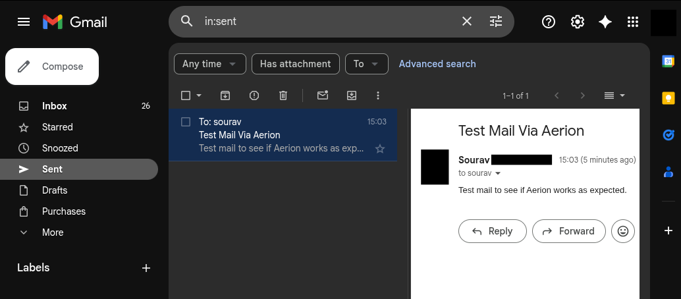The height and width of the screenshot is (299, 681).
Task: Open the Inbox folder
Action: point(79,106)
